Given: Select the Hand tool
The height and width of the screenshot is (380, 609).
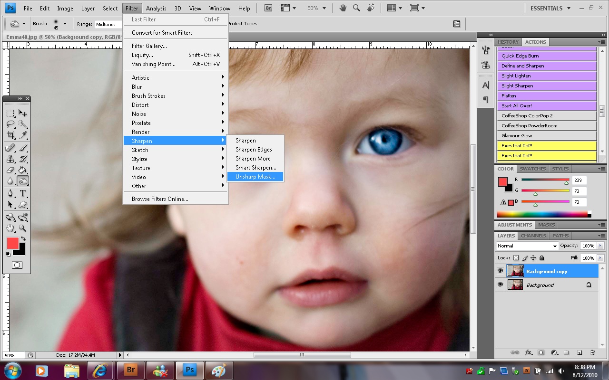Looking at the screenshot, I should 10,228.
